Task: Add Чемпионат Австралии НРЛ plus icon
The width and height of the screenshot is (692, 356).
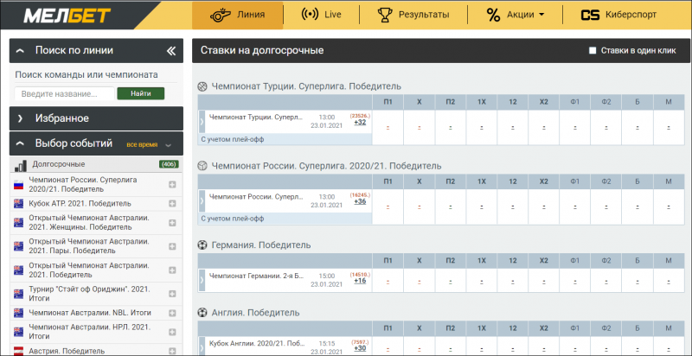Action: tap(172, 332)
